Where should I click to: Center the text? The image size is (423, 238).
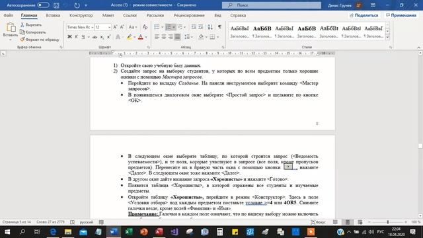tap(164, 37)
